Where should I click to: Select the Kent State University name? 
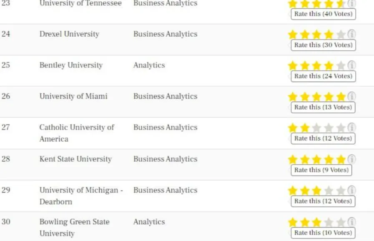point(75,159)
